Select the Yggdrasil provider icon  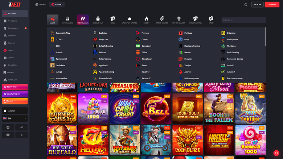pos(95,65)
